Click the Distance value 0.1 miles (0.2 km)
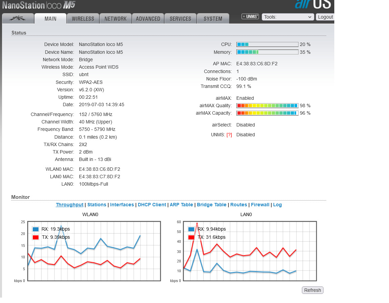 (x=98, y=137)
